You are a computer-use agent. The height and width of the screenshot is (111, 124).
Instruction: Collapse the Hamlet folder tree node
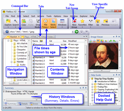click(11, 62)
